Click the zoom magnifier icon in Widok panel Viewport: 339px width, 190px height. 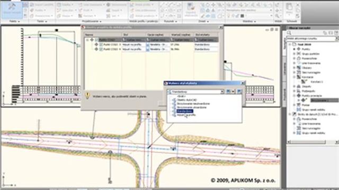pos(278,16)
